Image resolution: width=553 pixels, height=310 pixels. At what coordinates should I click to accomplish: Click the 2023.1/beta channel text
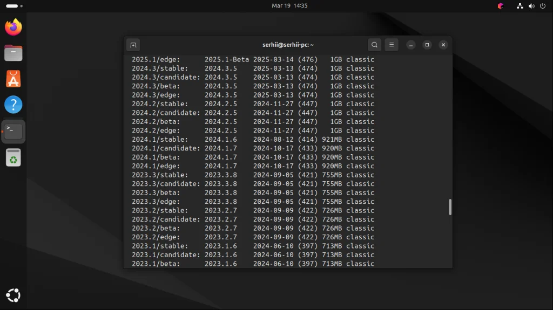coord(156,264)
